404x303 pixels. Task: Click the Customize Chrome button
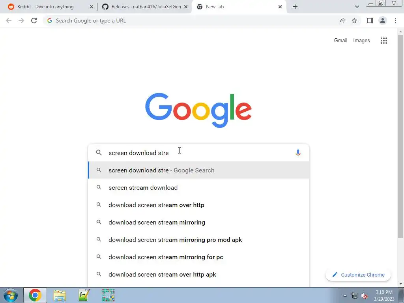tap(358, 275)
